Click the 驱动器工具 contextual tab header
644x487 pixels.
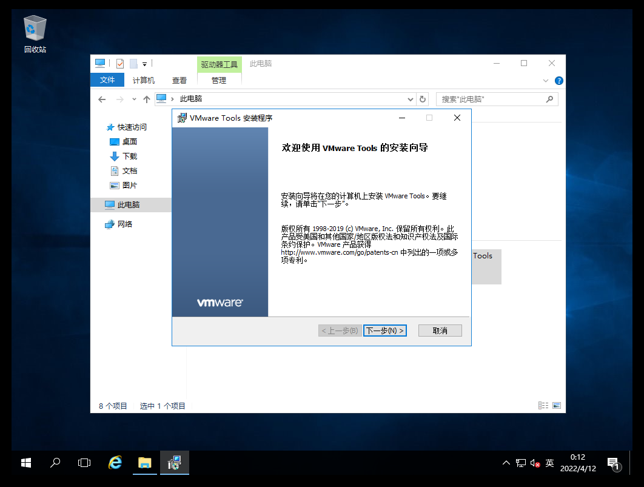point(220,64)
